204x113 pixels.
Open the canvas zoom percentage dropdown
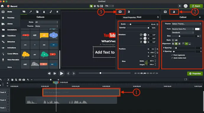109,6
